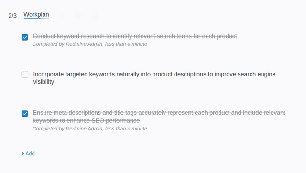Click 'less than a minute' under third item

tap(126, 129)
